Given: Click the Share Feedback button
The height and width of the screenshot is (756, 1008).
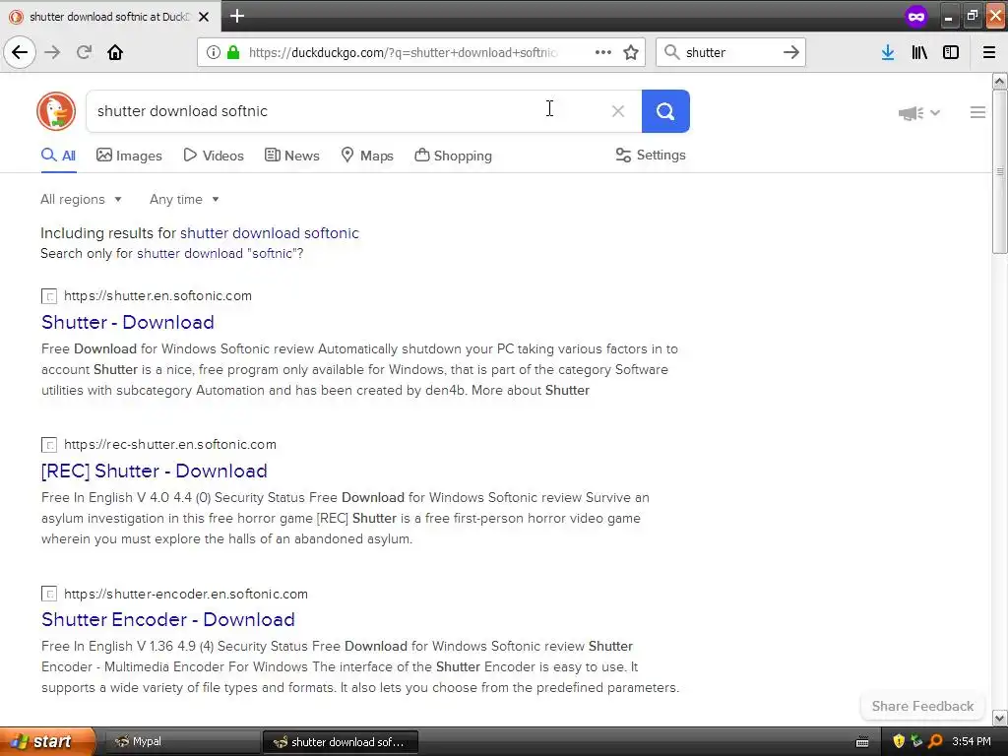Looking at the screenshot, I should click(922, 706).
